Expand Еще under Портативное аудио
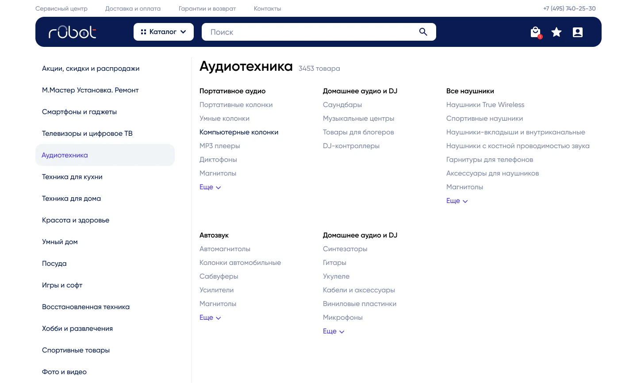The image size is (637, 383). point(210,187)
